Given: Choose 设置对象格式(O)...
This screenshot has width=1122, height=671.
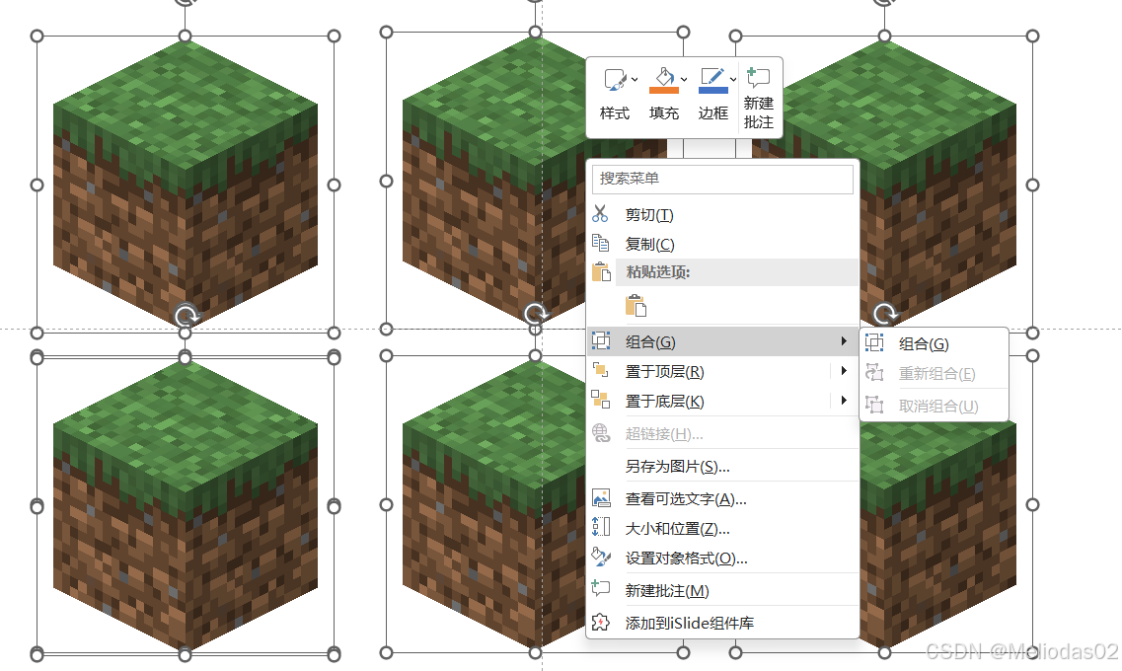Looking at the screenshot, I should pos(722,559).
